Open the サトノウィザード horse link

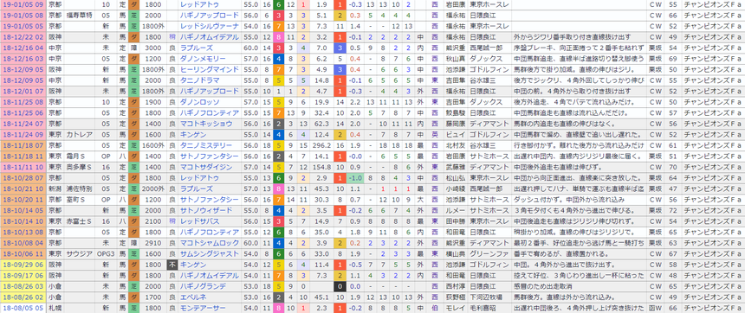click(205, 210)
